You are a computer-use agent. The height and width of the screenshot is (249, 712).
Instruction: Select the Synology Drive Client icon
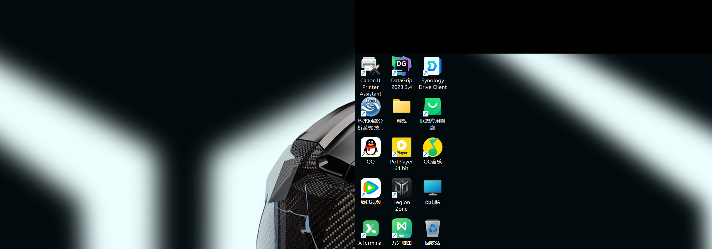pos(432,66)
